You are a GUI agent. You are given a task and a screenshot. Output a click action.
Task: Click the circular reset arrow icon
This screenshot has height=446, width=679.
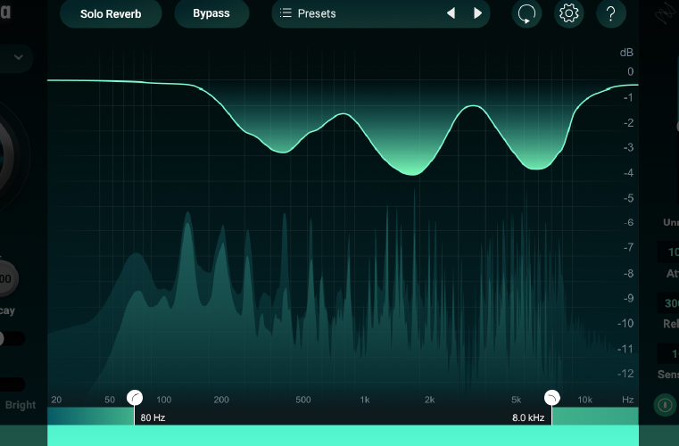click(526, 13)
